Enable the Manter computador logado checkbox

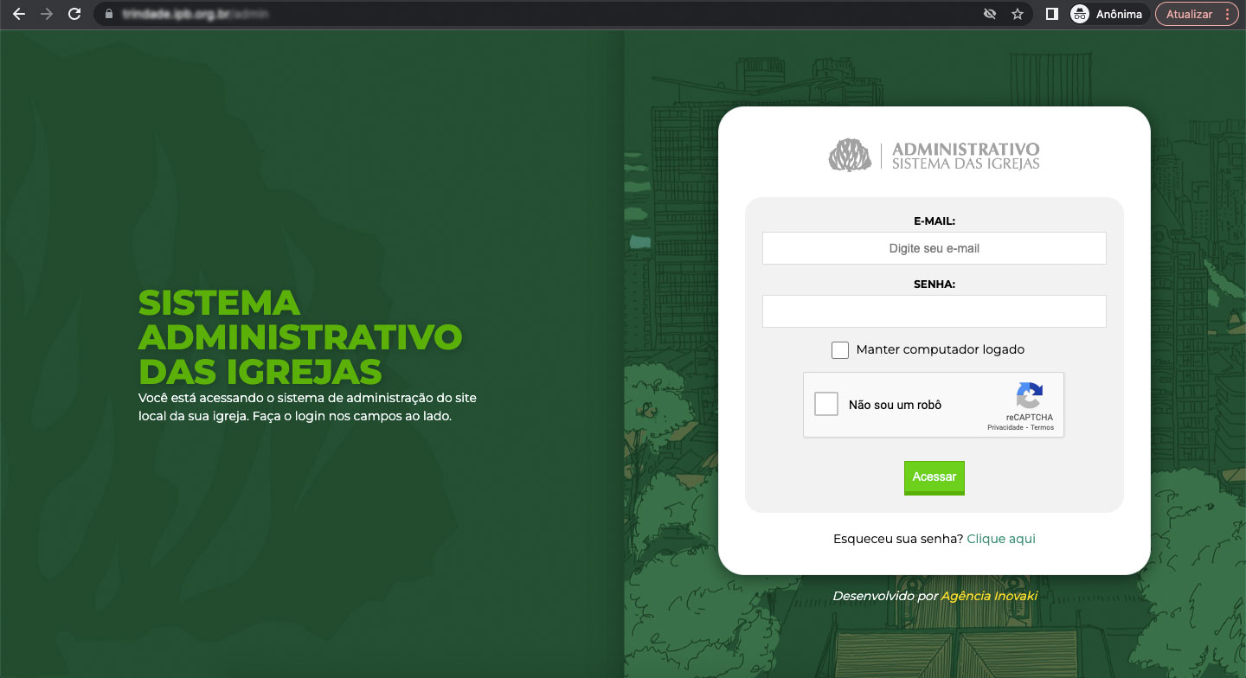pos(839,349)
